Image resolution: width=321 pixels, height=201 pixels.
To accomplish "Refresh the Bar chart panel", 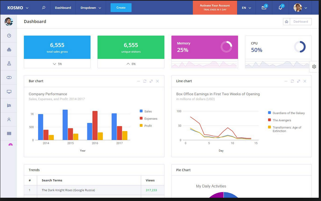I will click(145, 81).
